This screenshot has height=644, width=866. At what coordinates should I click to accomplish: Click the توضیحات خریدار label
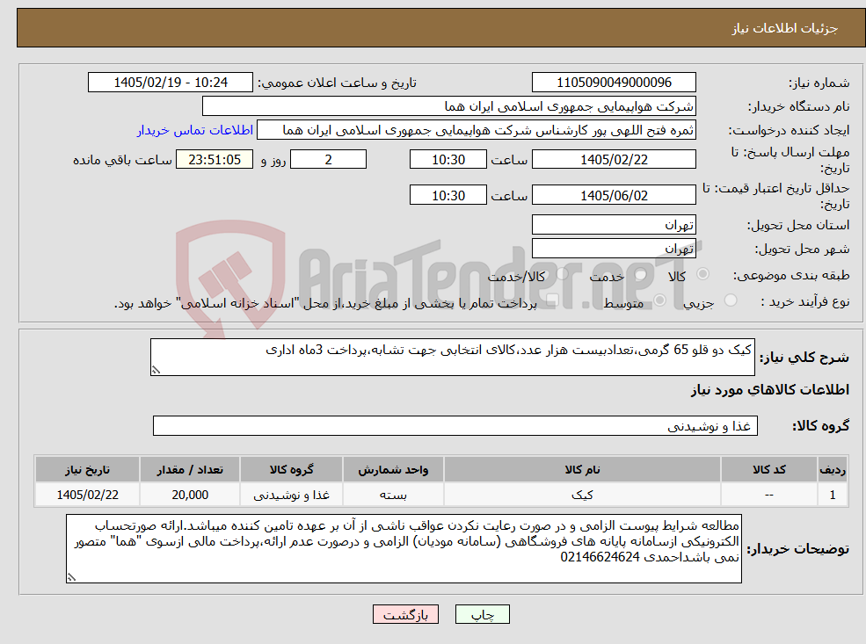(798, 549)
